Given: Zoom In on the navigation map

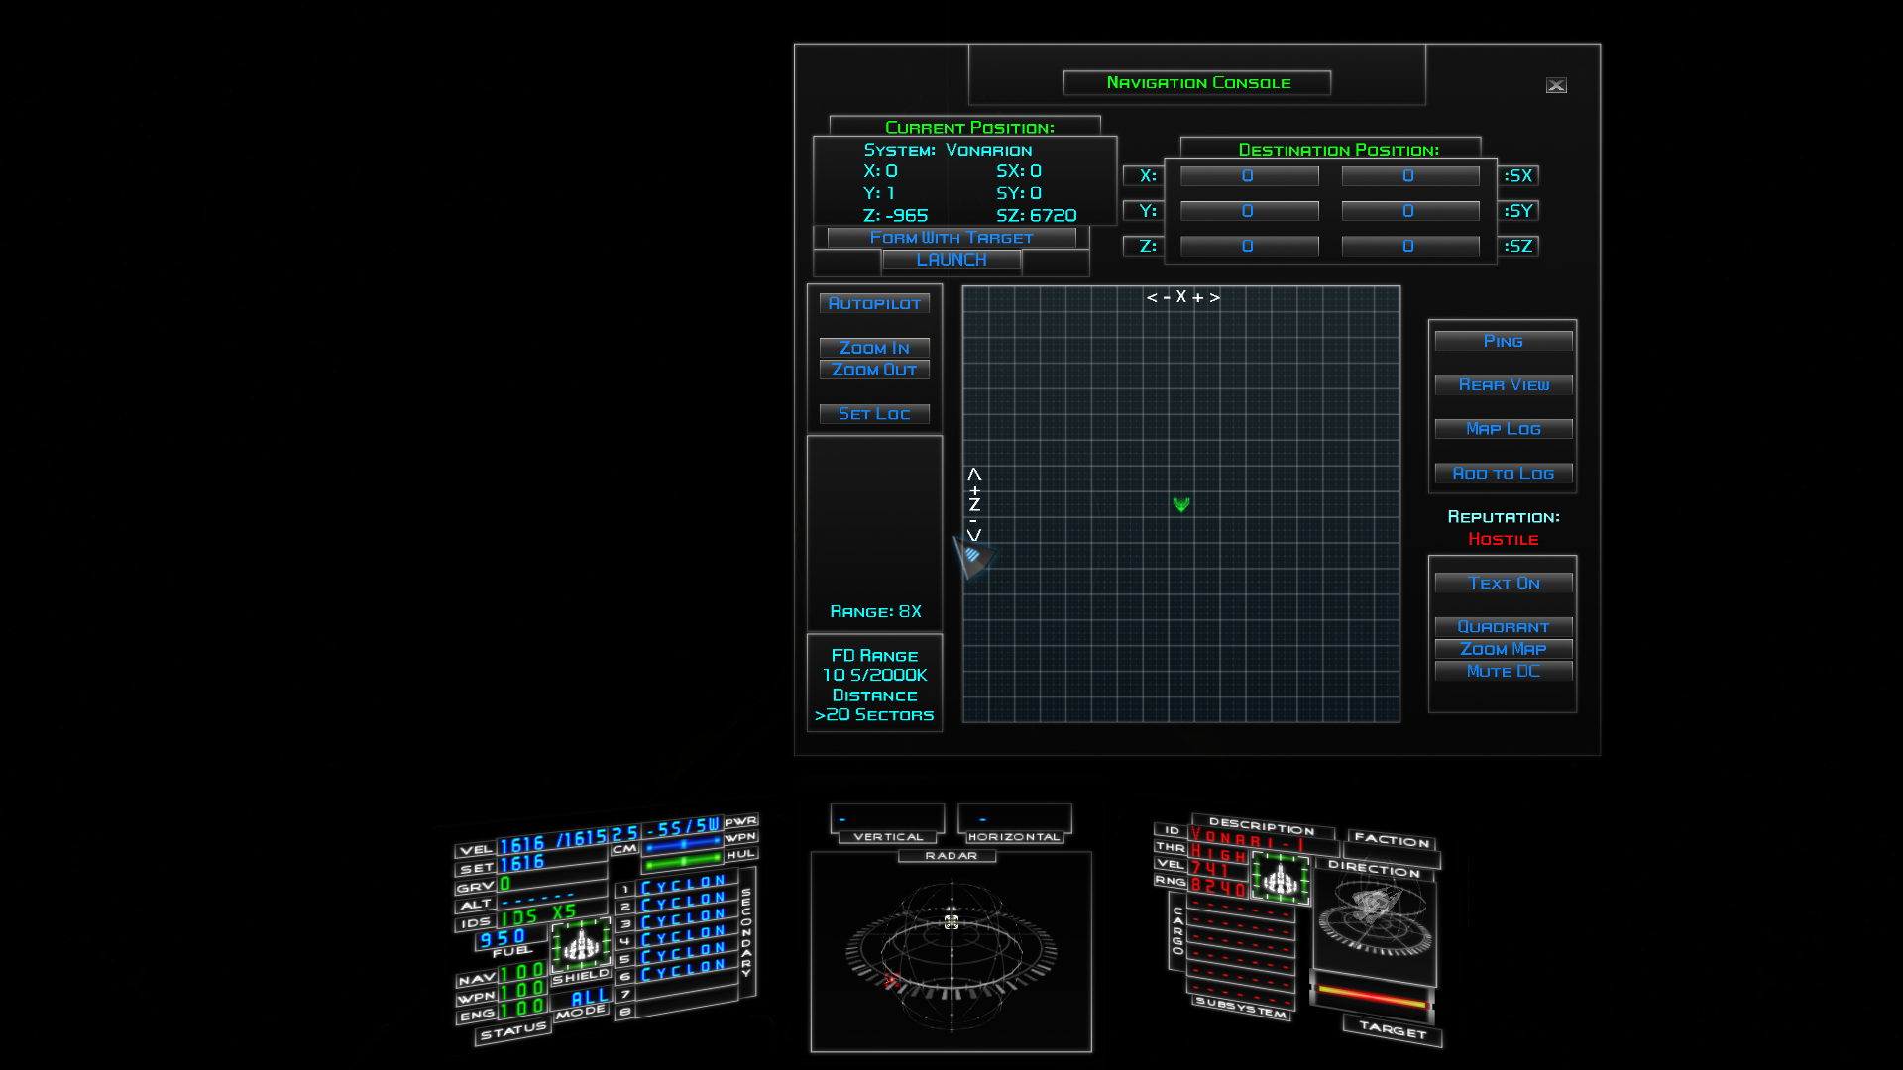Looking at the screenshot, I should [x=874, y=348].
